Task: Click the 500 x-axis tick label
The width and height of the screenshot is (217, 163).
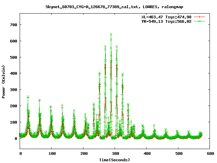Action: pos(179,153)
